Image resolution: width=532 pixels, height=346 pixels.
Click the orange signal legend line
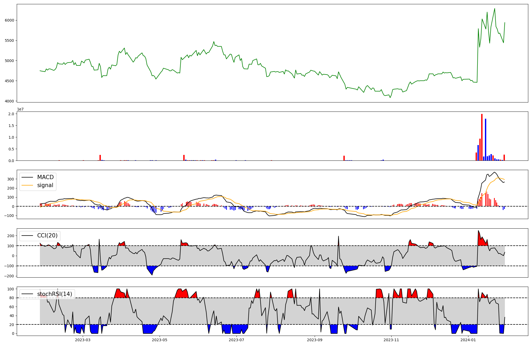[x=27, y=186]
